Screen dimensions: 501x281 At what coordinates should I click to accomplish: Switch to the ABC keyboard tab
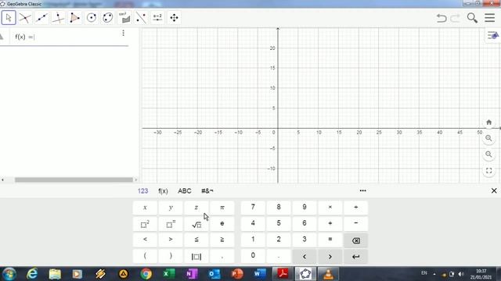point(185,190)
